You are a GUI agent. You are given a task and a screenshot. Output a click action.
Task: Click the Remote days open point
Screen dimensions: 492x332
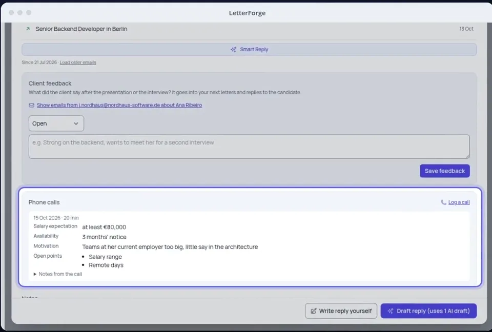[x=106, y=265]
